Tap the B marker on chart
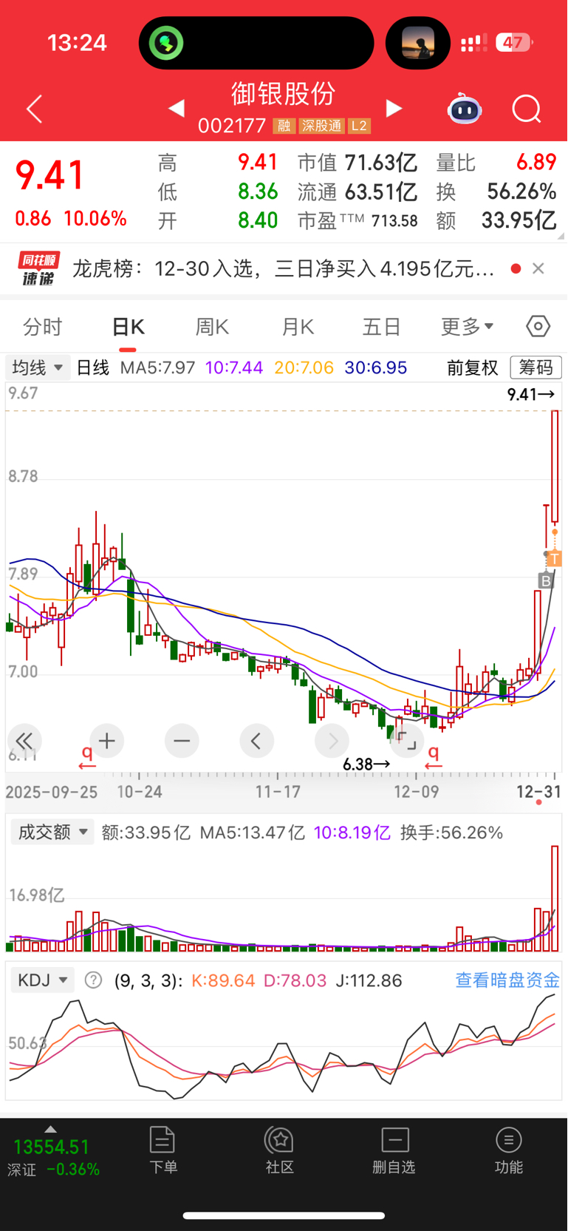Viewport: 568px width, 1231px height. [545, 581]
